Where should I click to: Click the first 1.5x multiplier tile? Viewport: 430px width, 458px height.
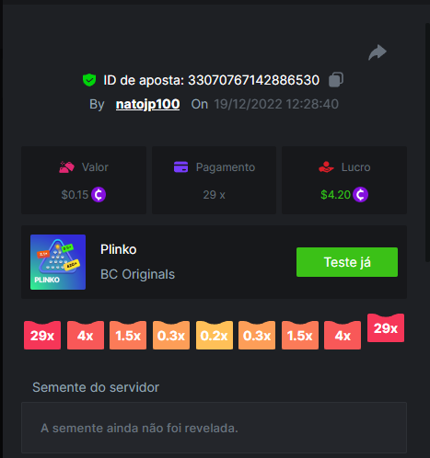[x=128, y=336]
